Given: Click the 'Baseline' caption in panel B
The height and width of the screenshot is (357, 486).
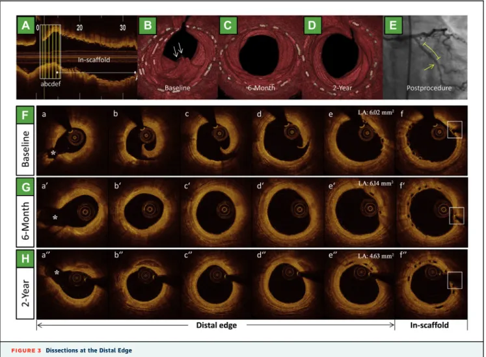Looking at the screenshot, I should tap(178, 88).
